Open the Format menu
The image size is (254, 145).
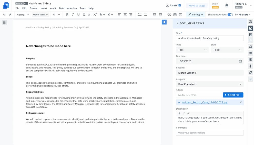click(34, 8)
